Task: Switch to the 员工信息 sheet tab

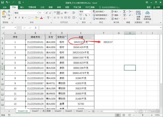Action: pyautogui.click(x=46, y=111)
